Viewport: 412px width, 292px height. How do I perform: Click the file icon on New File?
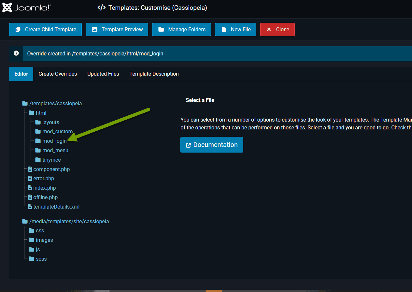(x=224, y=29)
